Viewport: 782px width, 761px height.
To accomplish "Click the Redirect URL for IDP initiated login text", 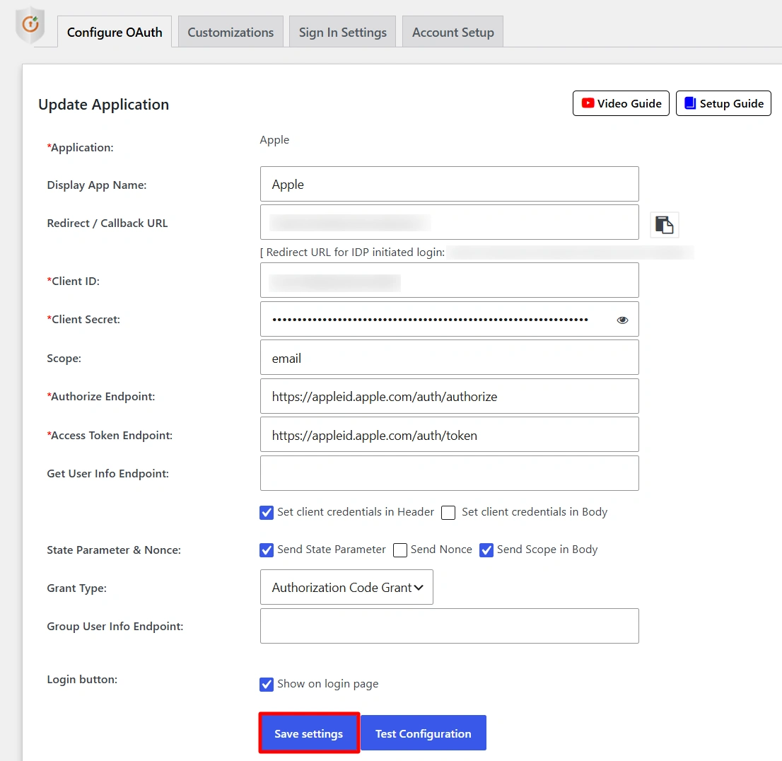I will tap(353, 252).
